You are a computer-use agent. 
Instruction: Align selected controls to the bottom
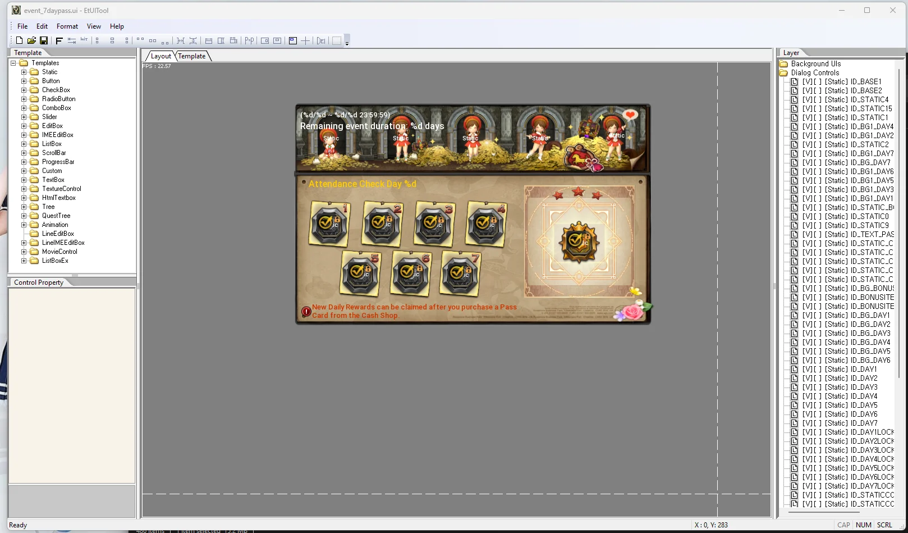164,42
